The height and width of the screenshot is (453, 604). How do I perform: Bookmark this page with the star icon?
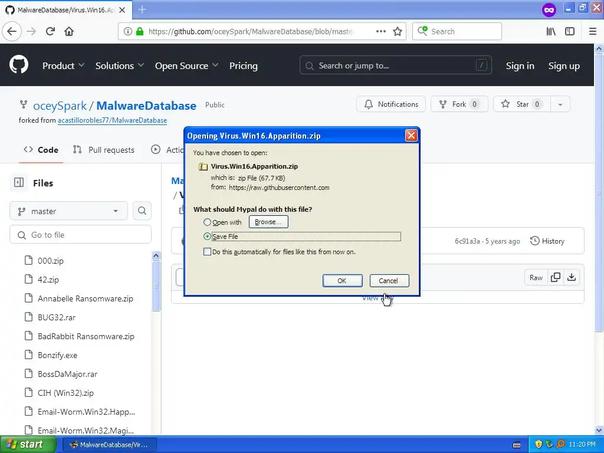398,31
